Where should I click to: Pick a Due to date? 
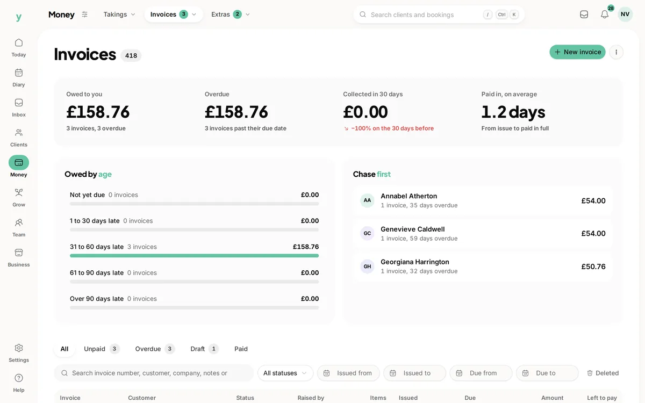[547, 373]
